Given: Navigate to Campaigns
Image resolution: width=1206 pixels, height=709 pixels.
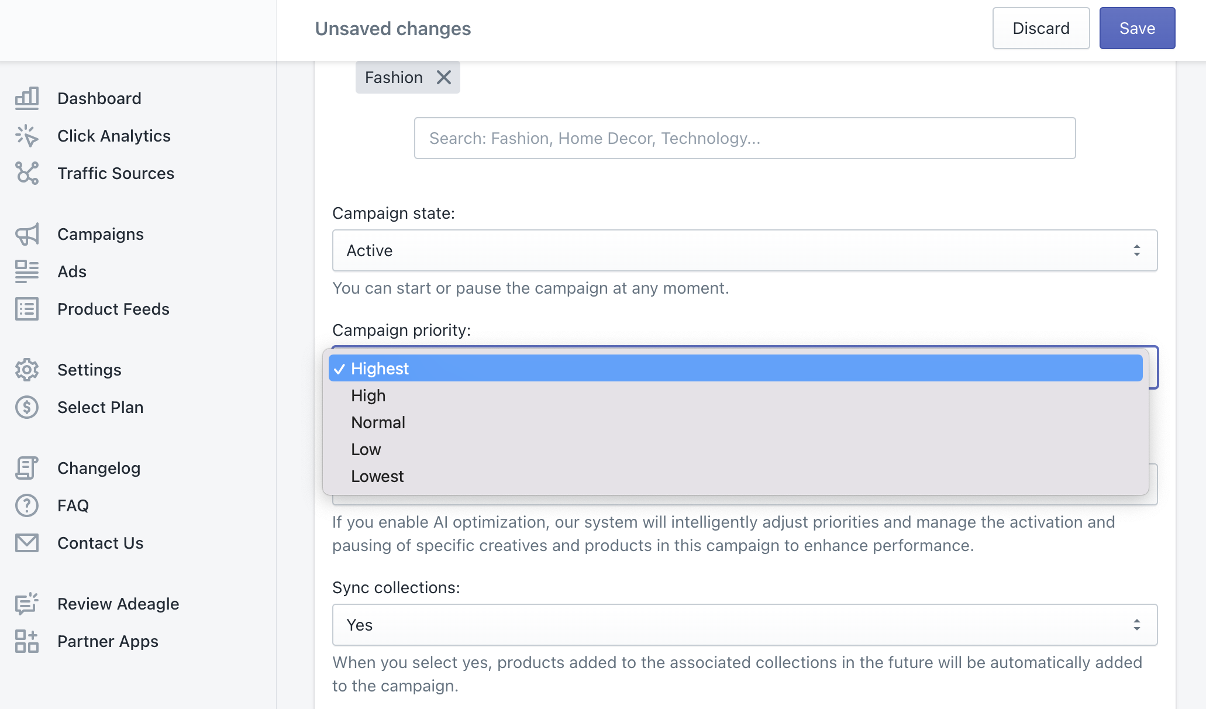Looking at the screenshot, I should pos(100,234).
